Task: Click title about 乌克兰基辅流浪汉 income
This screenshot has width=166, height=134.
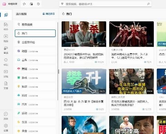Action: tap(130, 103)
